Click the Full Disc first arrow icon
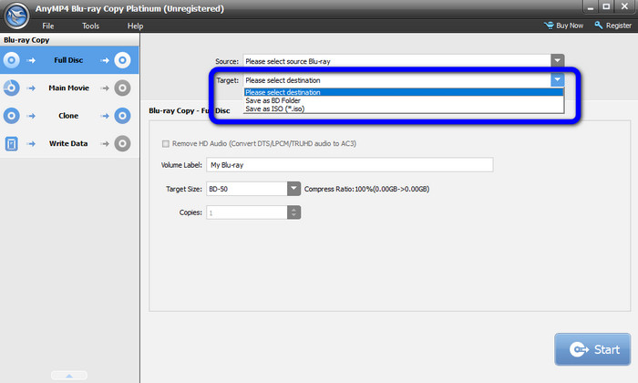 [x=31, y=60]
